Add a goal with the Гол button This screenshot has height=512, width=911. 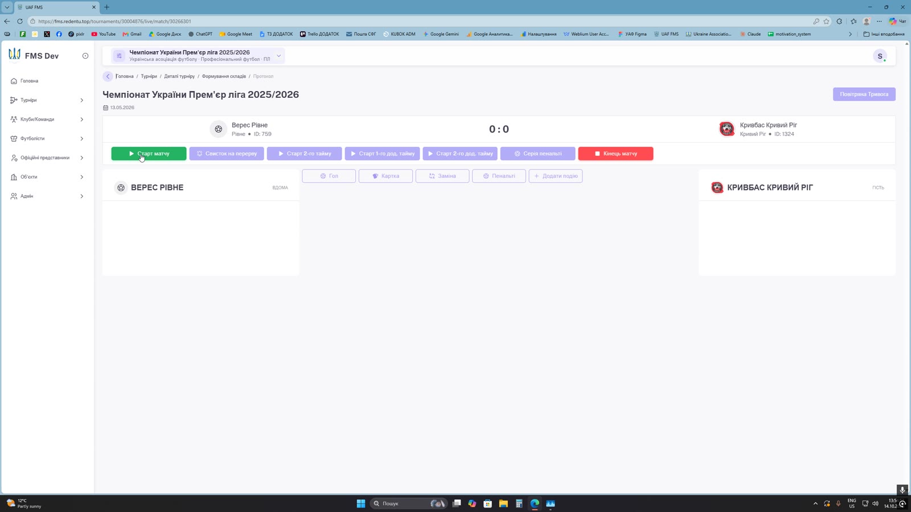(x=329, y=176)
